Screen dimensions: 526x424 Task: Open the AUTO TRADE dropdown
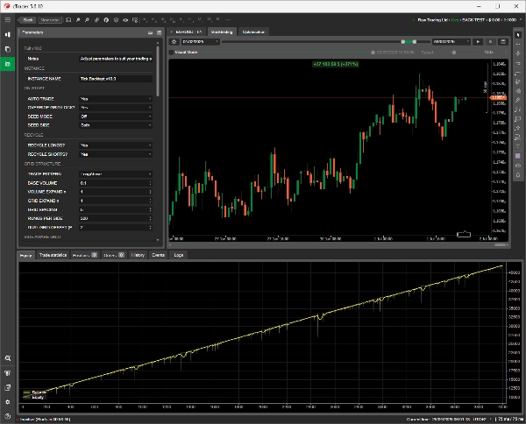(115, 98)
